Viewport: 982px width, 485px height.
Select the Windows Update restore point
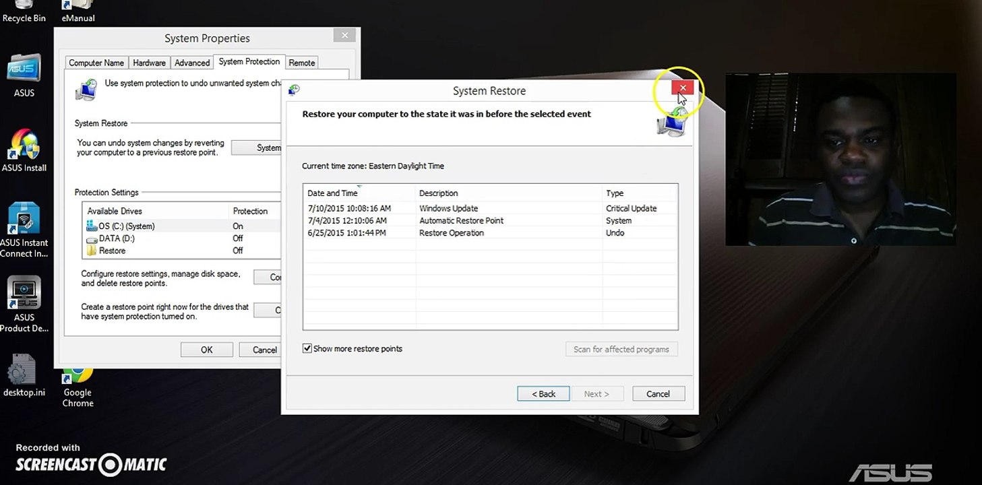pyautogui.click(x=490, y=208)
